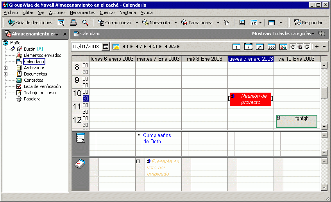This screenshot has width=331, height=202.
Task: Switch to year view icon 365
Action: tap(271, 47)
